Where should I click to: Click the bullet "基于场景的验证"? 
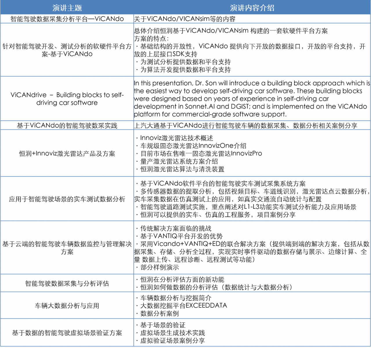(160, 325)
